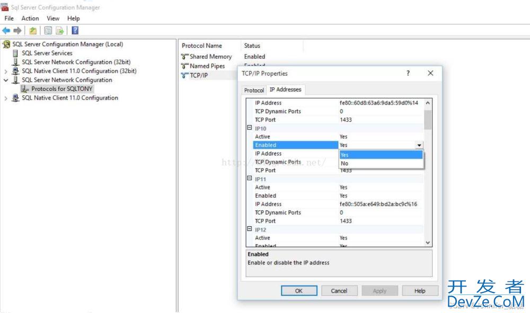Viewport: 530px width, 313px height.
Task: Click the TCP/IP protocol icon
Action: tap(184, 76)
